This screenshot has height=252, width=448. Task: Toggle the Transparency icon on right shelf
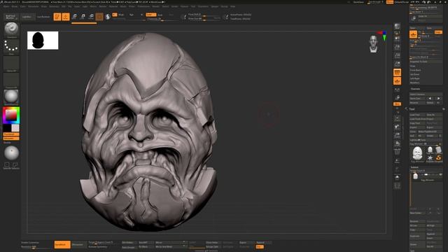397,161
